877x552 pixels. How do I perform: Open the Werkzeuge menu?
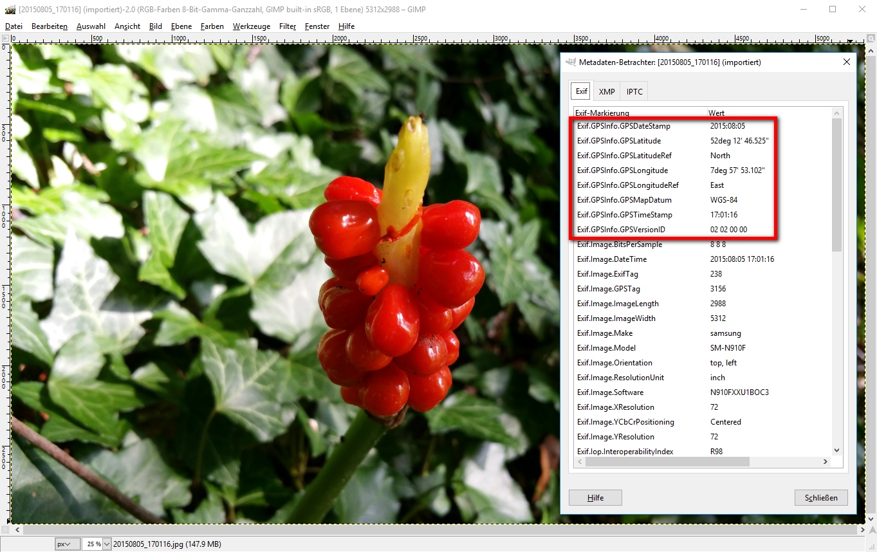pos(252,26)
